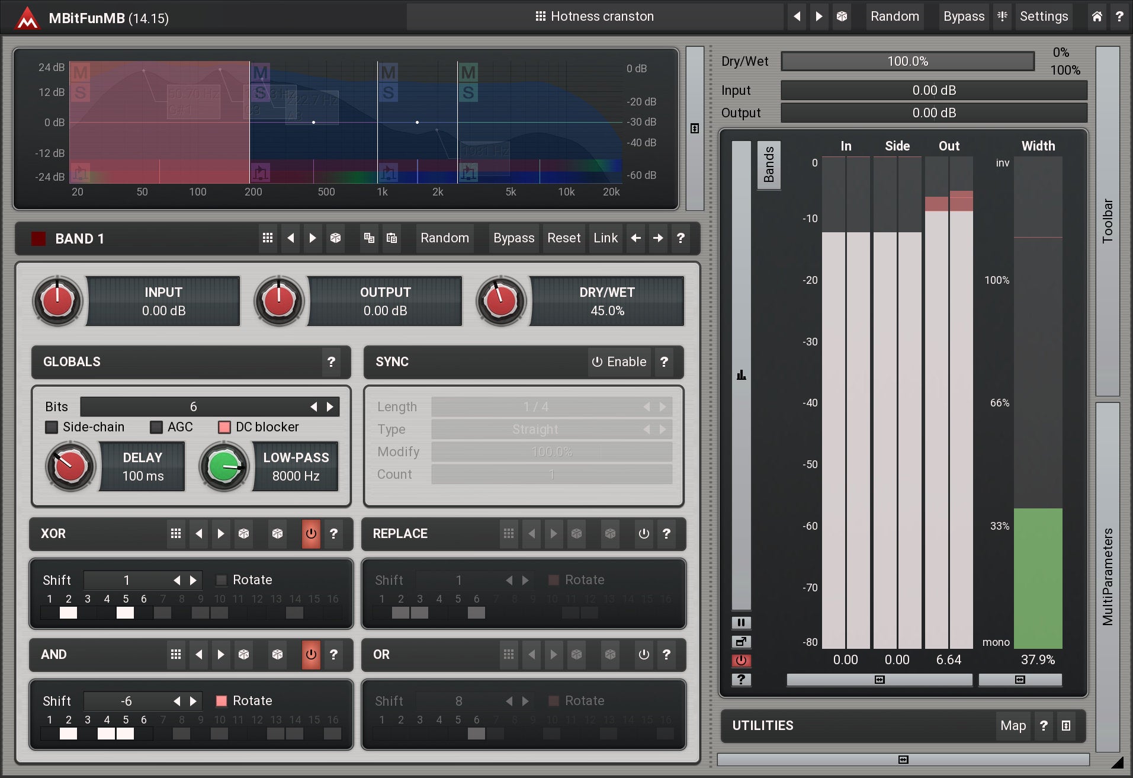The width and height of the screenshot is (1133, 778).
Task: Enable the Side-chain checkbox
Action: 52,427
